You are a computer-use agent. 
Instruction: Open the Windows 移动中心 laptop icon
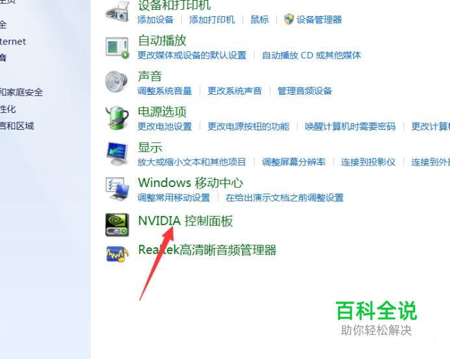[117, 188]
